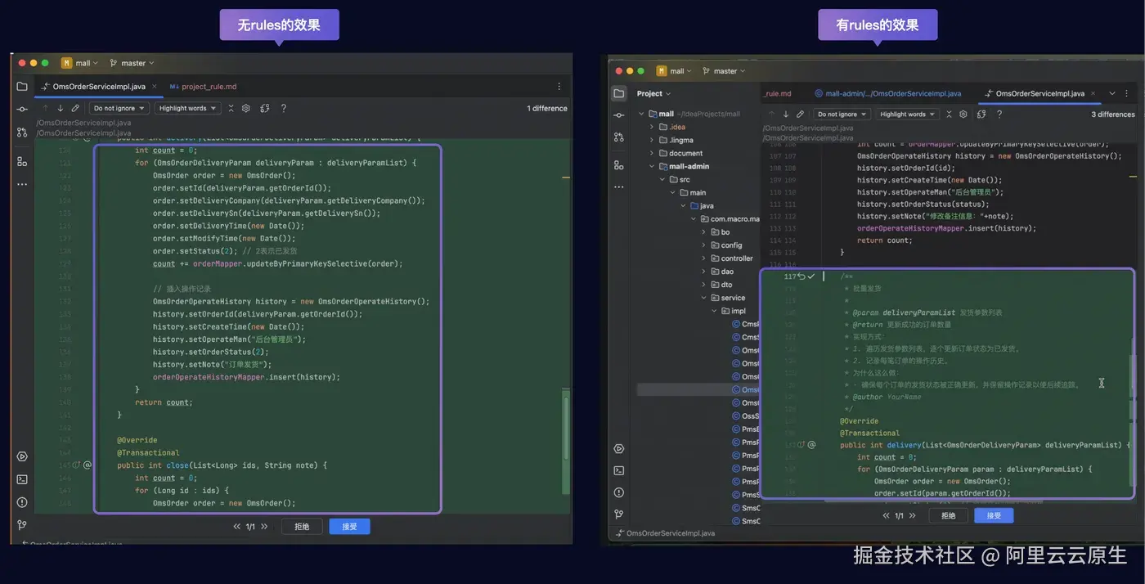
Task: Open Terminal icon in left window sidebar
Action: [x=22, y=479]
